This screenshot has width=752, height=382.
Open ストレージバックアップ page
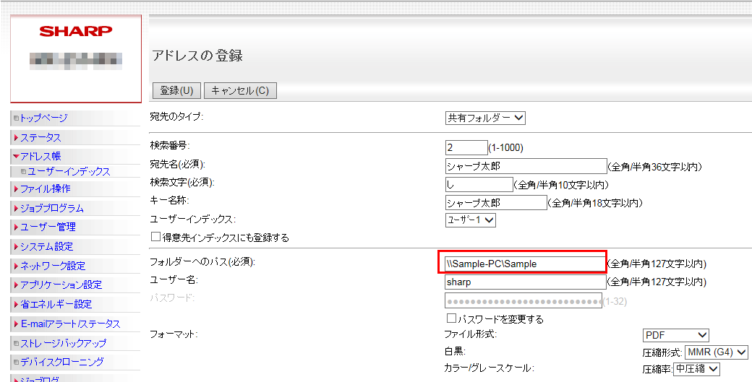coord(63,343)
